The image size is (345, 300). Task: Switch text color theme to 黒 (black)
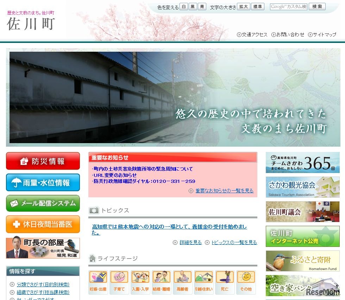(x=192, y=6)
